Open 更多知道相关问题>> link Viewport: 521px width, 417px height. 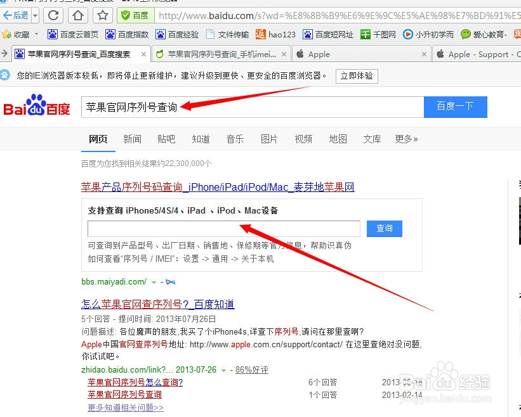click(126, 407)
